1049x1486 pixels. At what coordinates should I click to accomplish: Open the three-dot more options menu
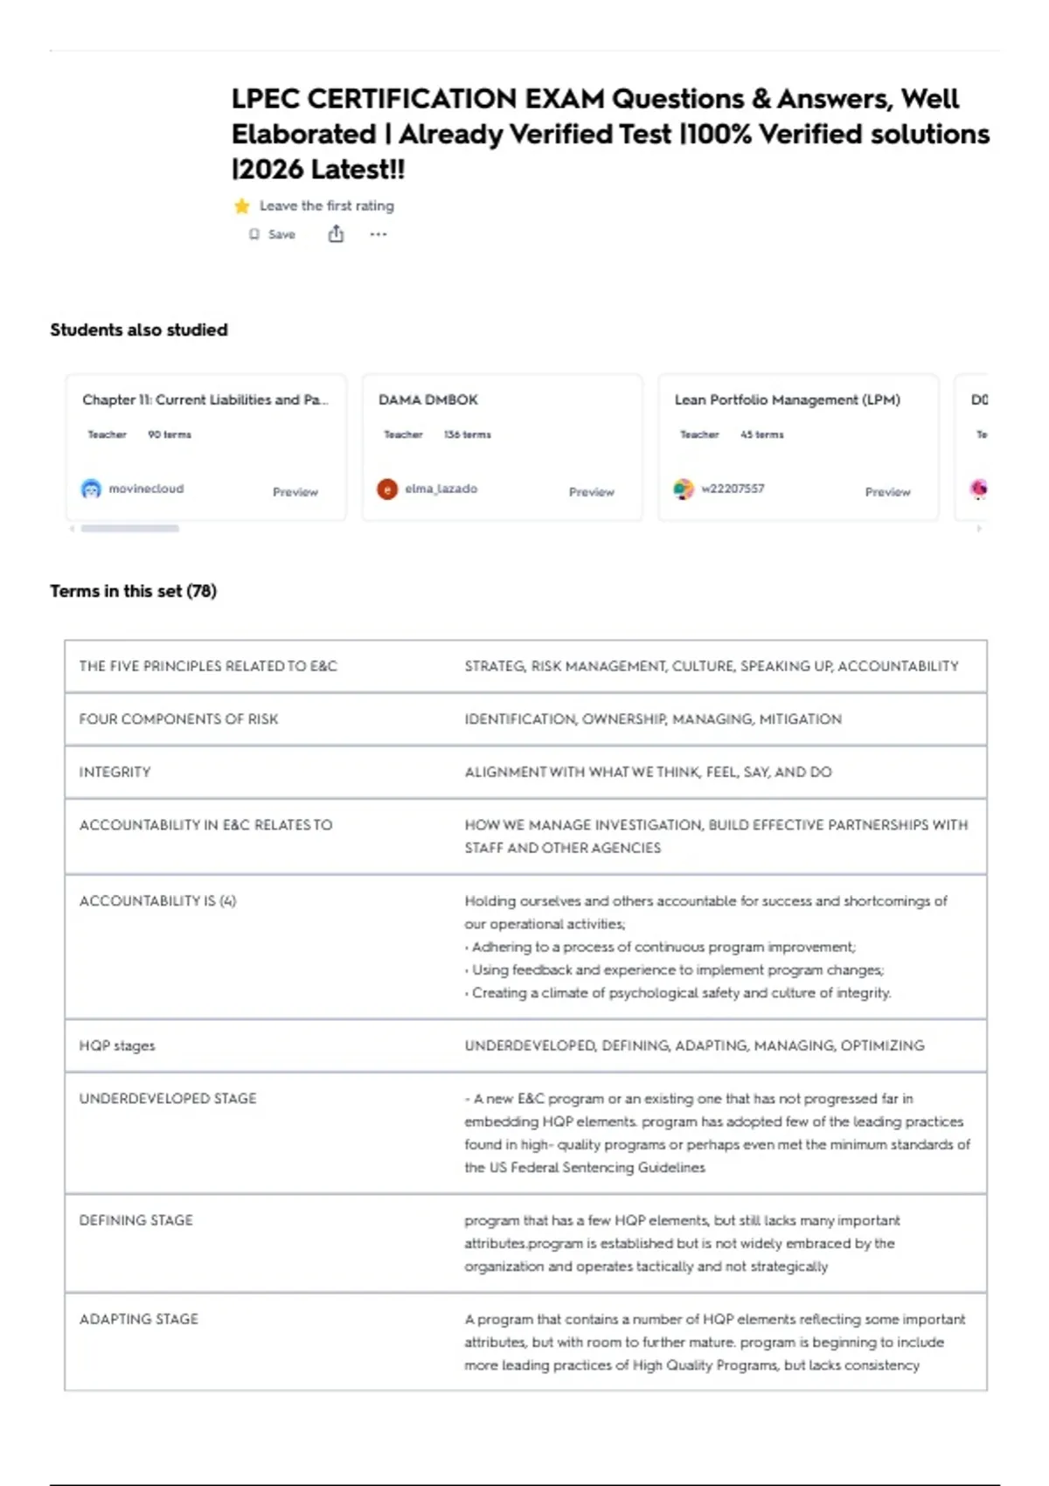[378, 234]
